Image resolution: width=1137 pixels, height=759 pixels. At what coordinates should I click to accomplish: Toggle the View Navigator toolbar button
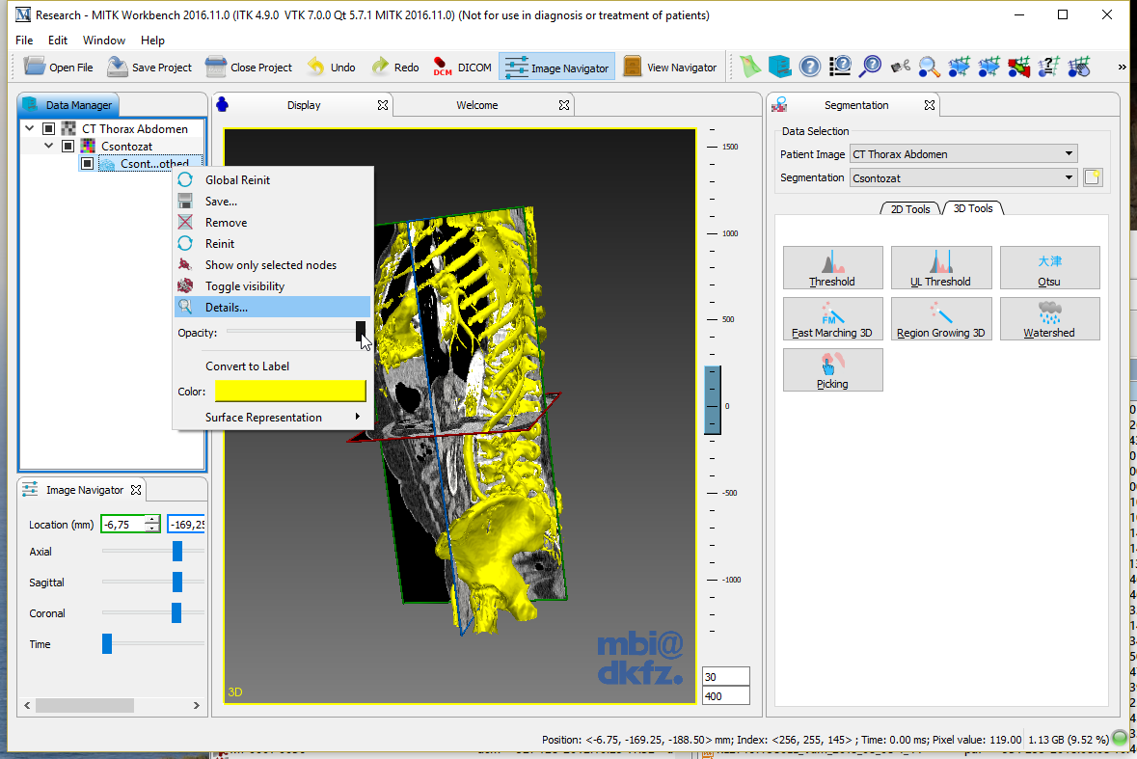tap(671, 67)
